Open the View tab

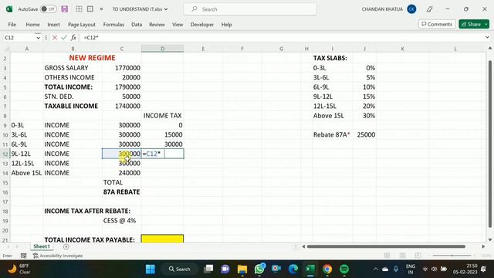pos(178,24)
